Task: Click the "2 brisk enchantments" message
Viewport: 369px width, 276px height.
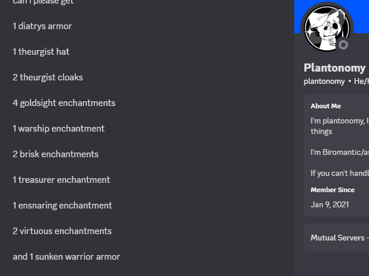Action: tap(55, 154)
